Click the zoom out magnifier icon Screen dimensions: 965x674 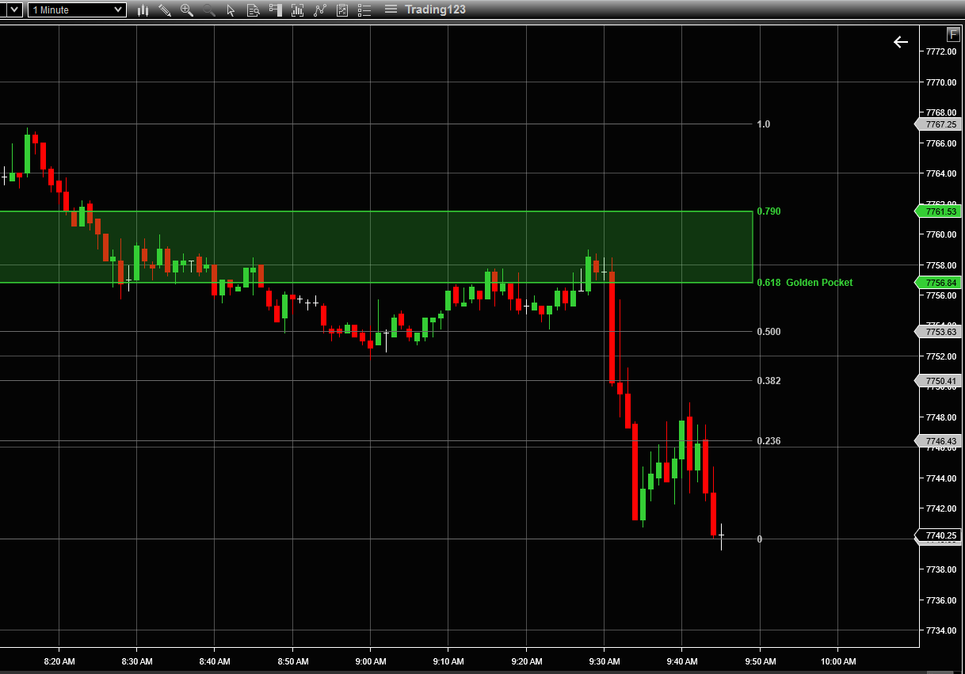[209, 10]
